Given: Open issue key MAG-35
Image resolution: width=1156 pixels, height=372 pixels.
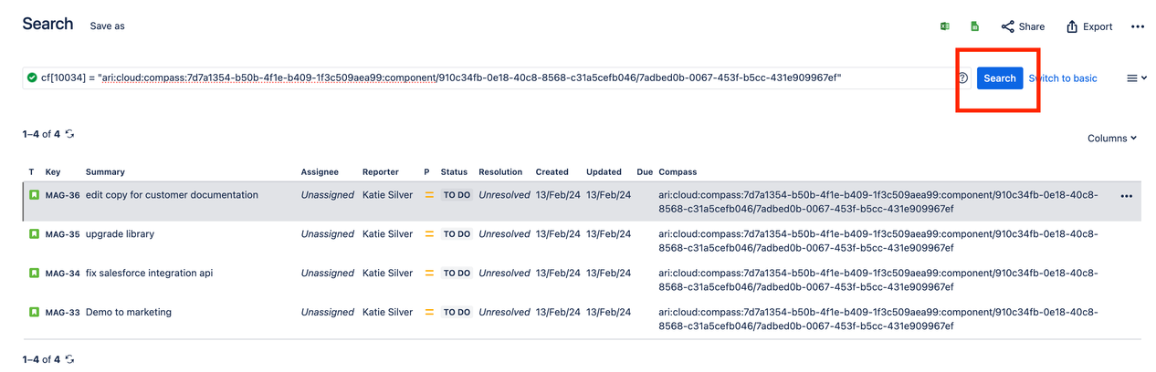Looking at the screenshot, I should tap(63, 234).
